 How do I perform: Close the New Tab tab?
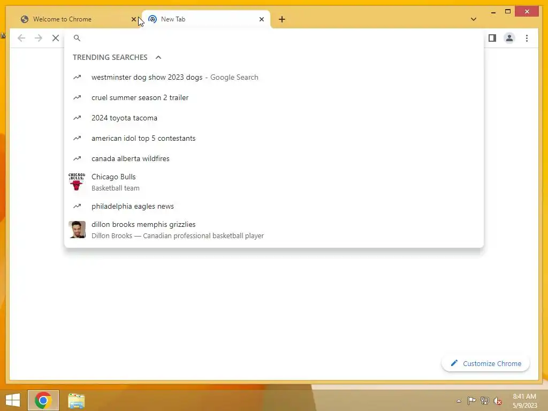[261, 19]
